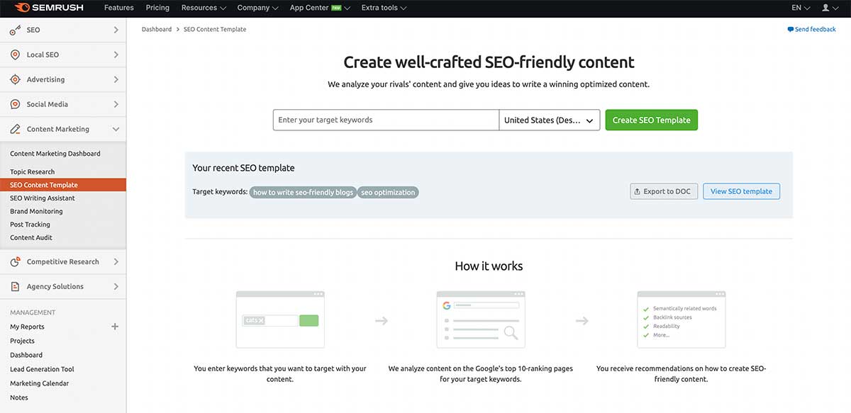Open the EN language dropdown
Viewport: 851px width, 413px height.
801,8
